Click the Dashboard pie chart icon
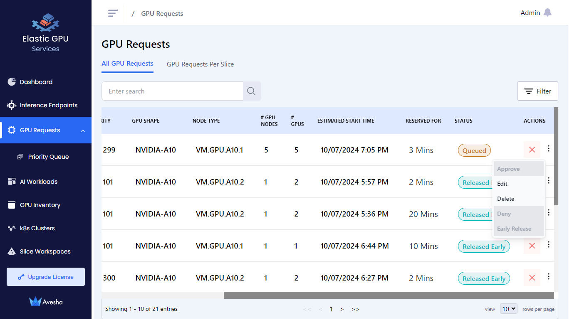The height and width of the screenshot is (325, 572). (x=12, y=82)
